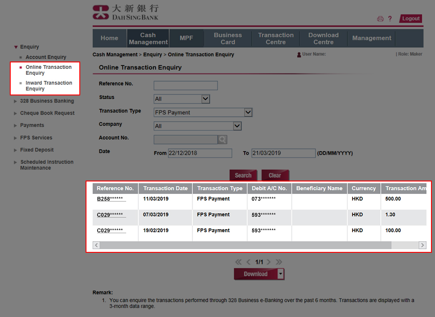
Task: Open Account Enquiry in sidebar
Action: point(46,57)
